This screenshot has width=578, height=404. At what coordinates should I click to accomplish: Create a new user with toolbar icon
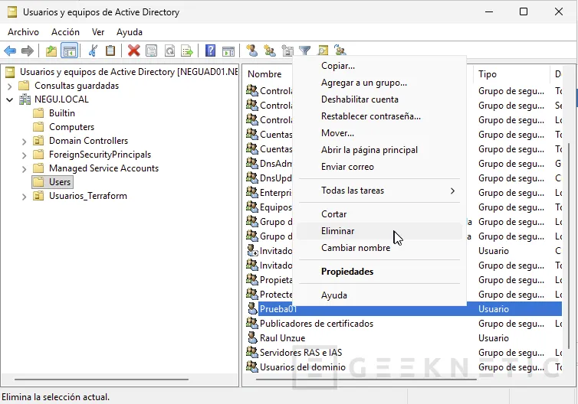(x=251, y=50)
